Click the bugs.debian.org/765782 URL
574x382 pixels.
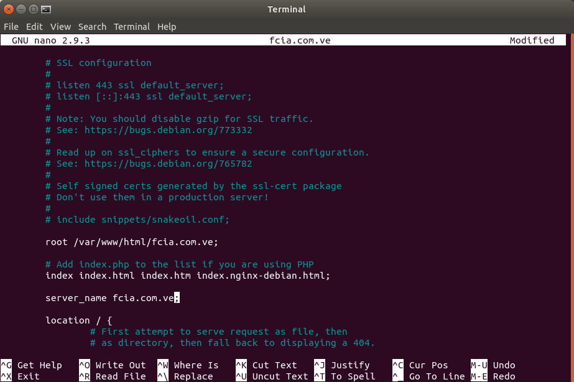tap(168, 164)
